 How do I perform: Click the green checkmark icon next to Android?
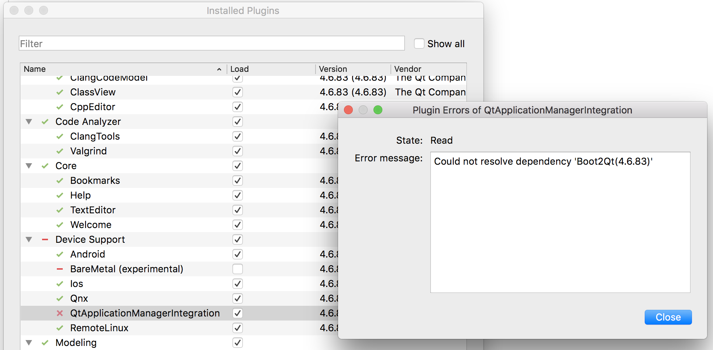[59, 254]
